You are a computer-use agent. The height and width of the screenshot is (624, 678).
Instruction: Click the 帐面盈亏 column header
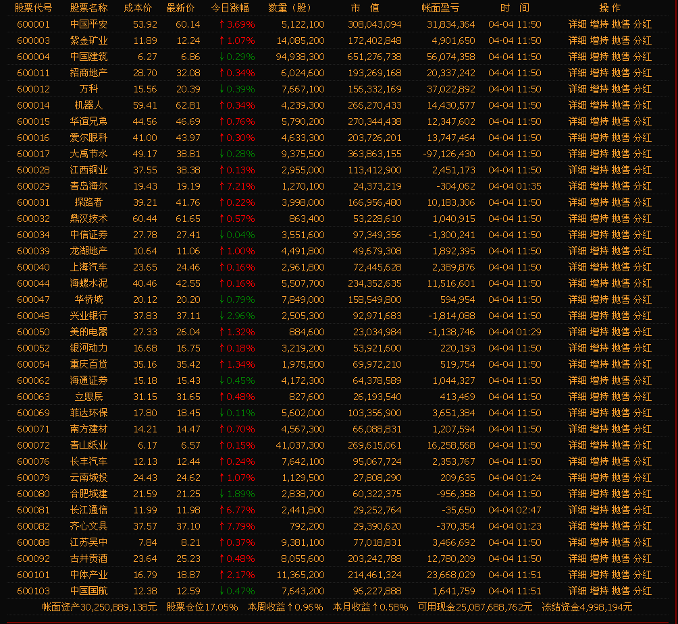[440, 8]
